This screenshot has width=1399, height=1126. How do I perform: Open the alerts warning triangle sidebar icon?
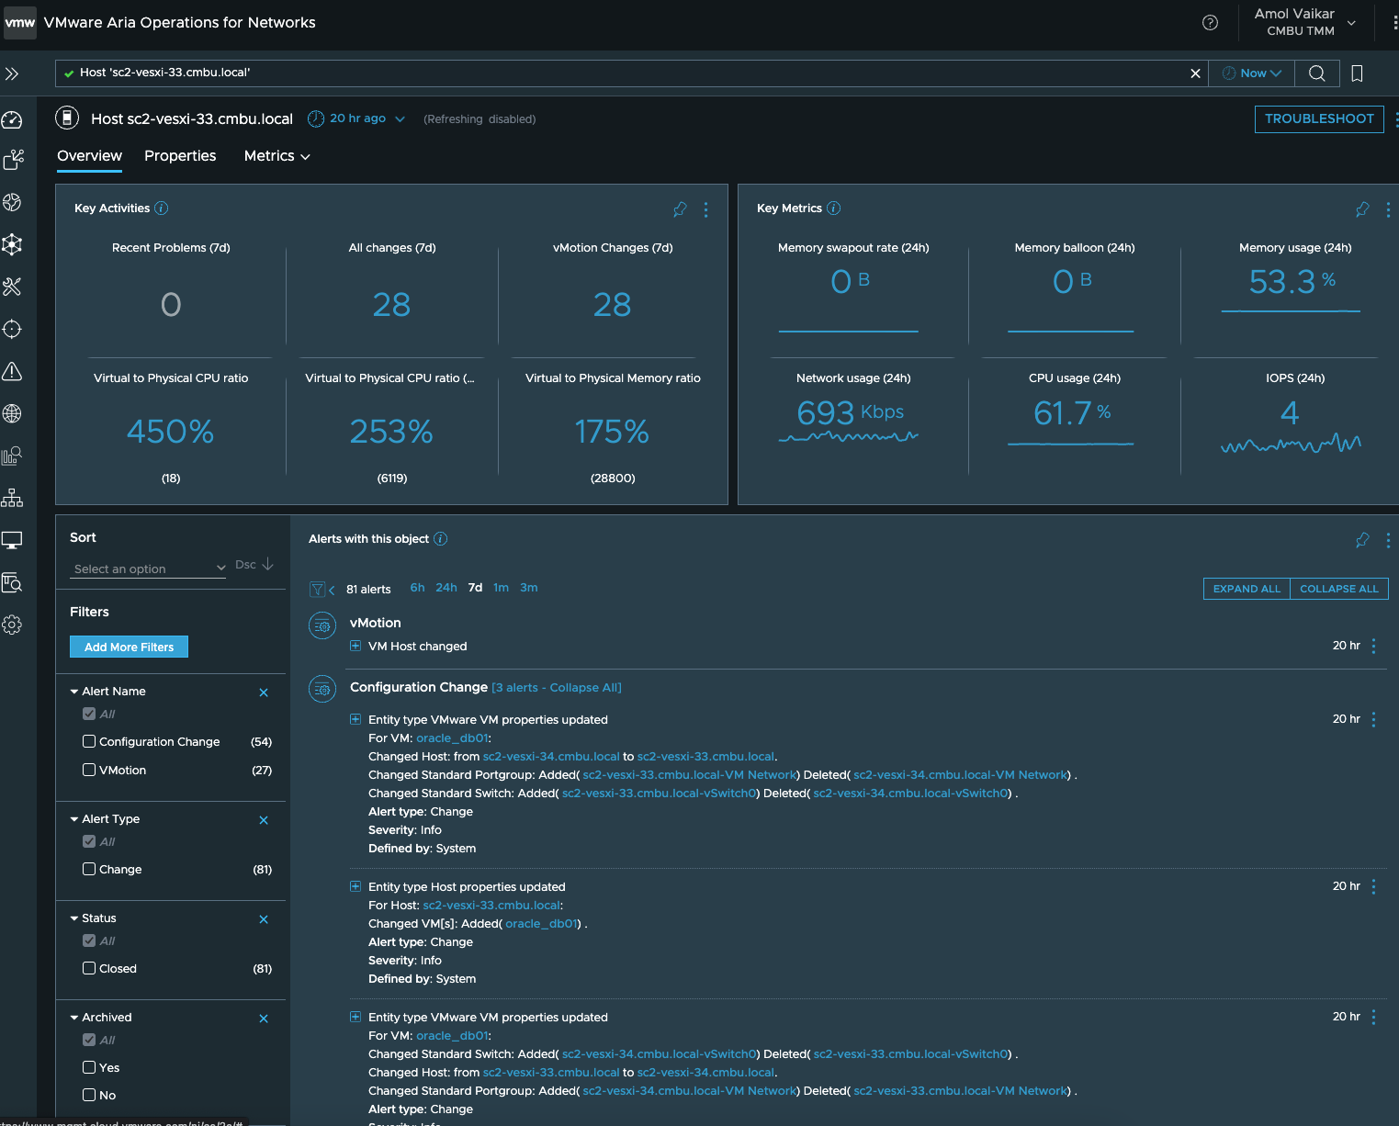pos(12,371)
